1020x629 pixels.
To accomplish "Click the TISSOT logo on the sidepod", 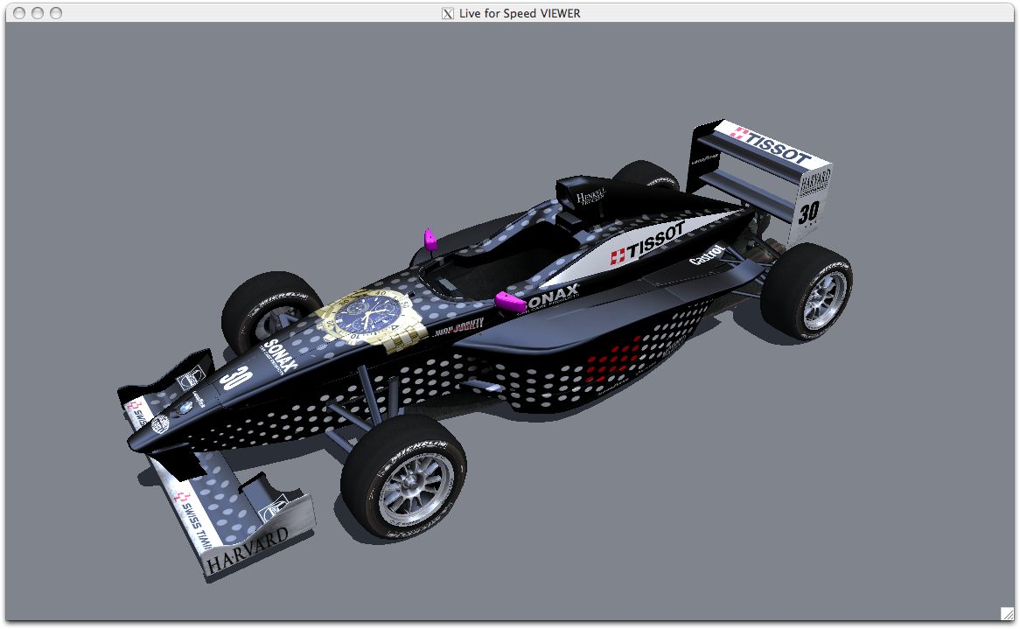I will [x=648, y=242].
